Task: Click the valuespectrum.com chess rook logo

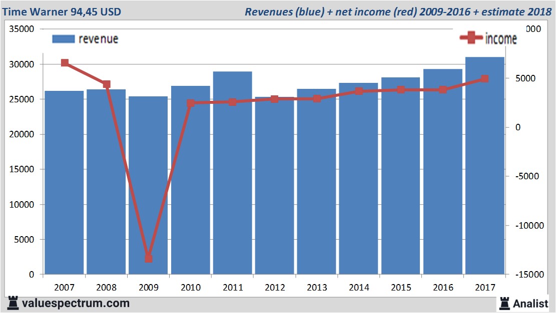Action: pyautogui.click(x=13, y=303)
